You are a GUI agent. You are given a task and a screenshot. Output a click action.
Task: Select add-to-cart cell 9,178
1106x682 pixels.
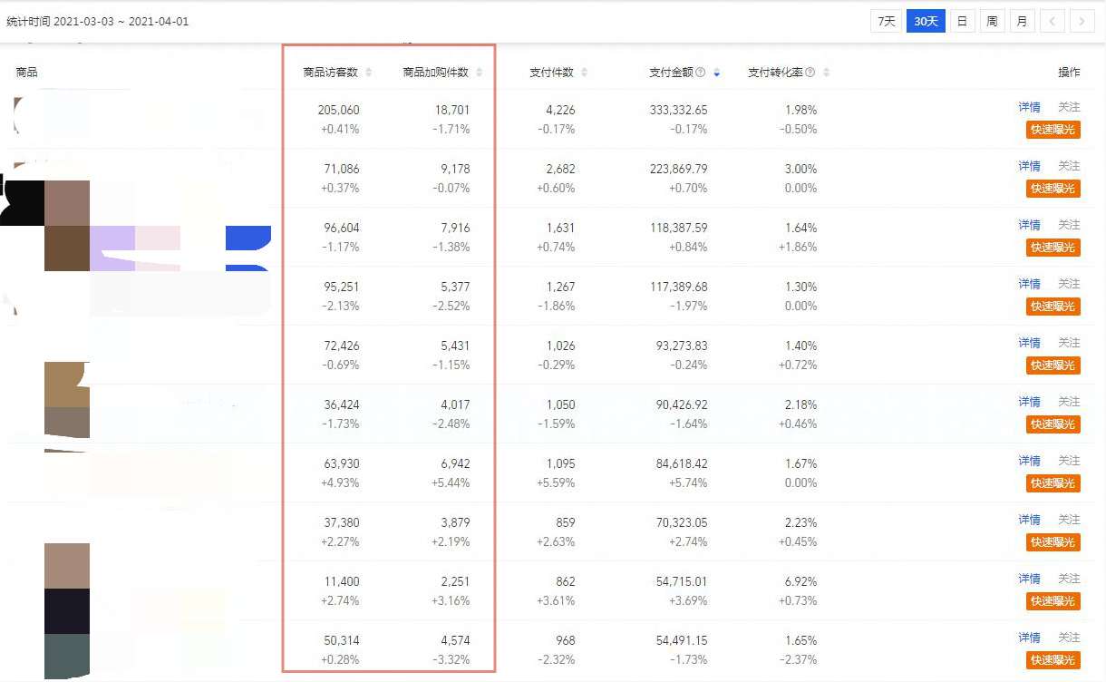pos(455,169)
